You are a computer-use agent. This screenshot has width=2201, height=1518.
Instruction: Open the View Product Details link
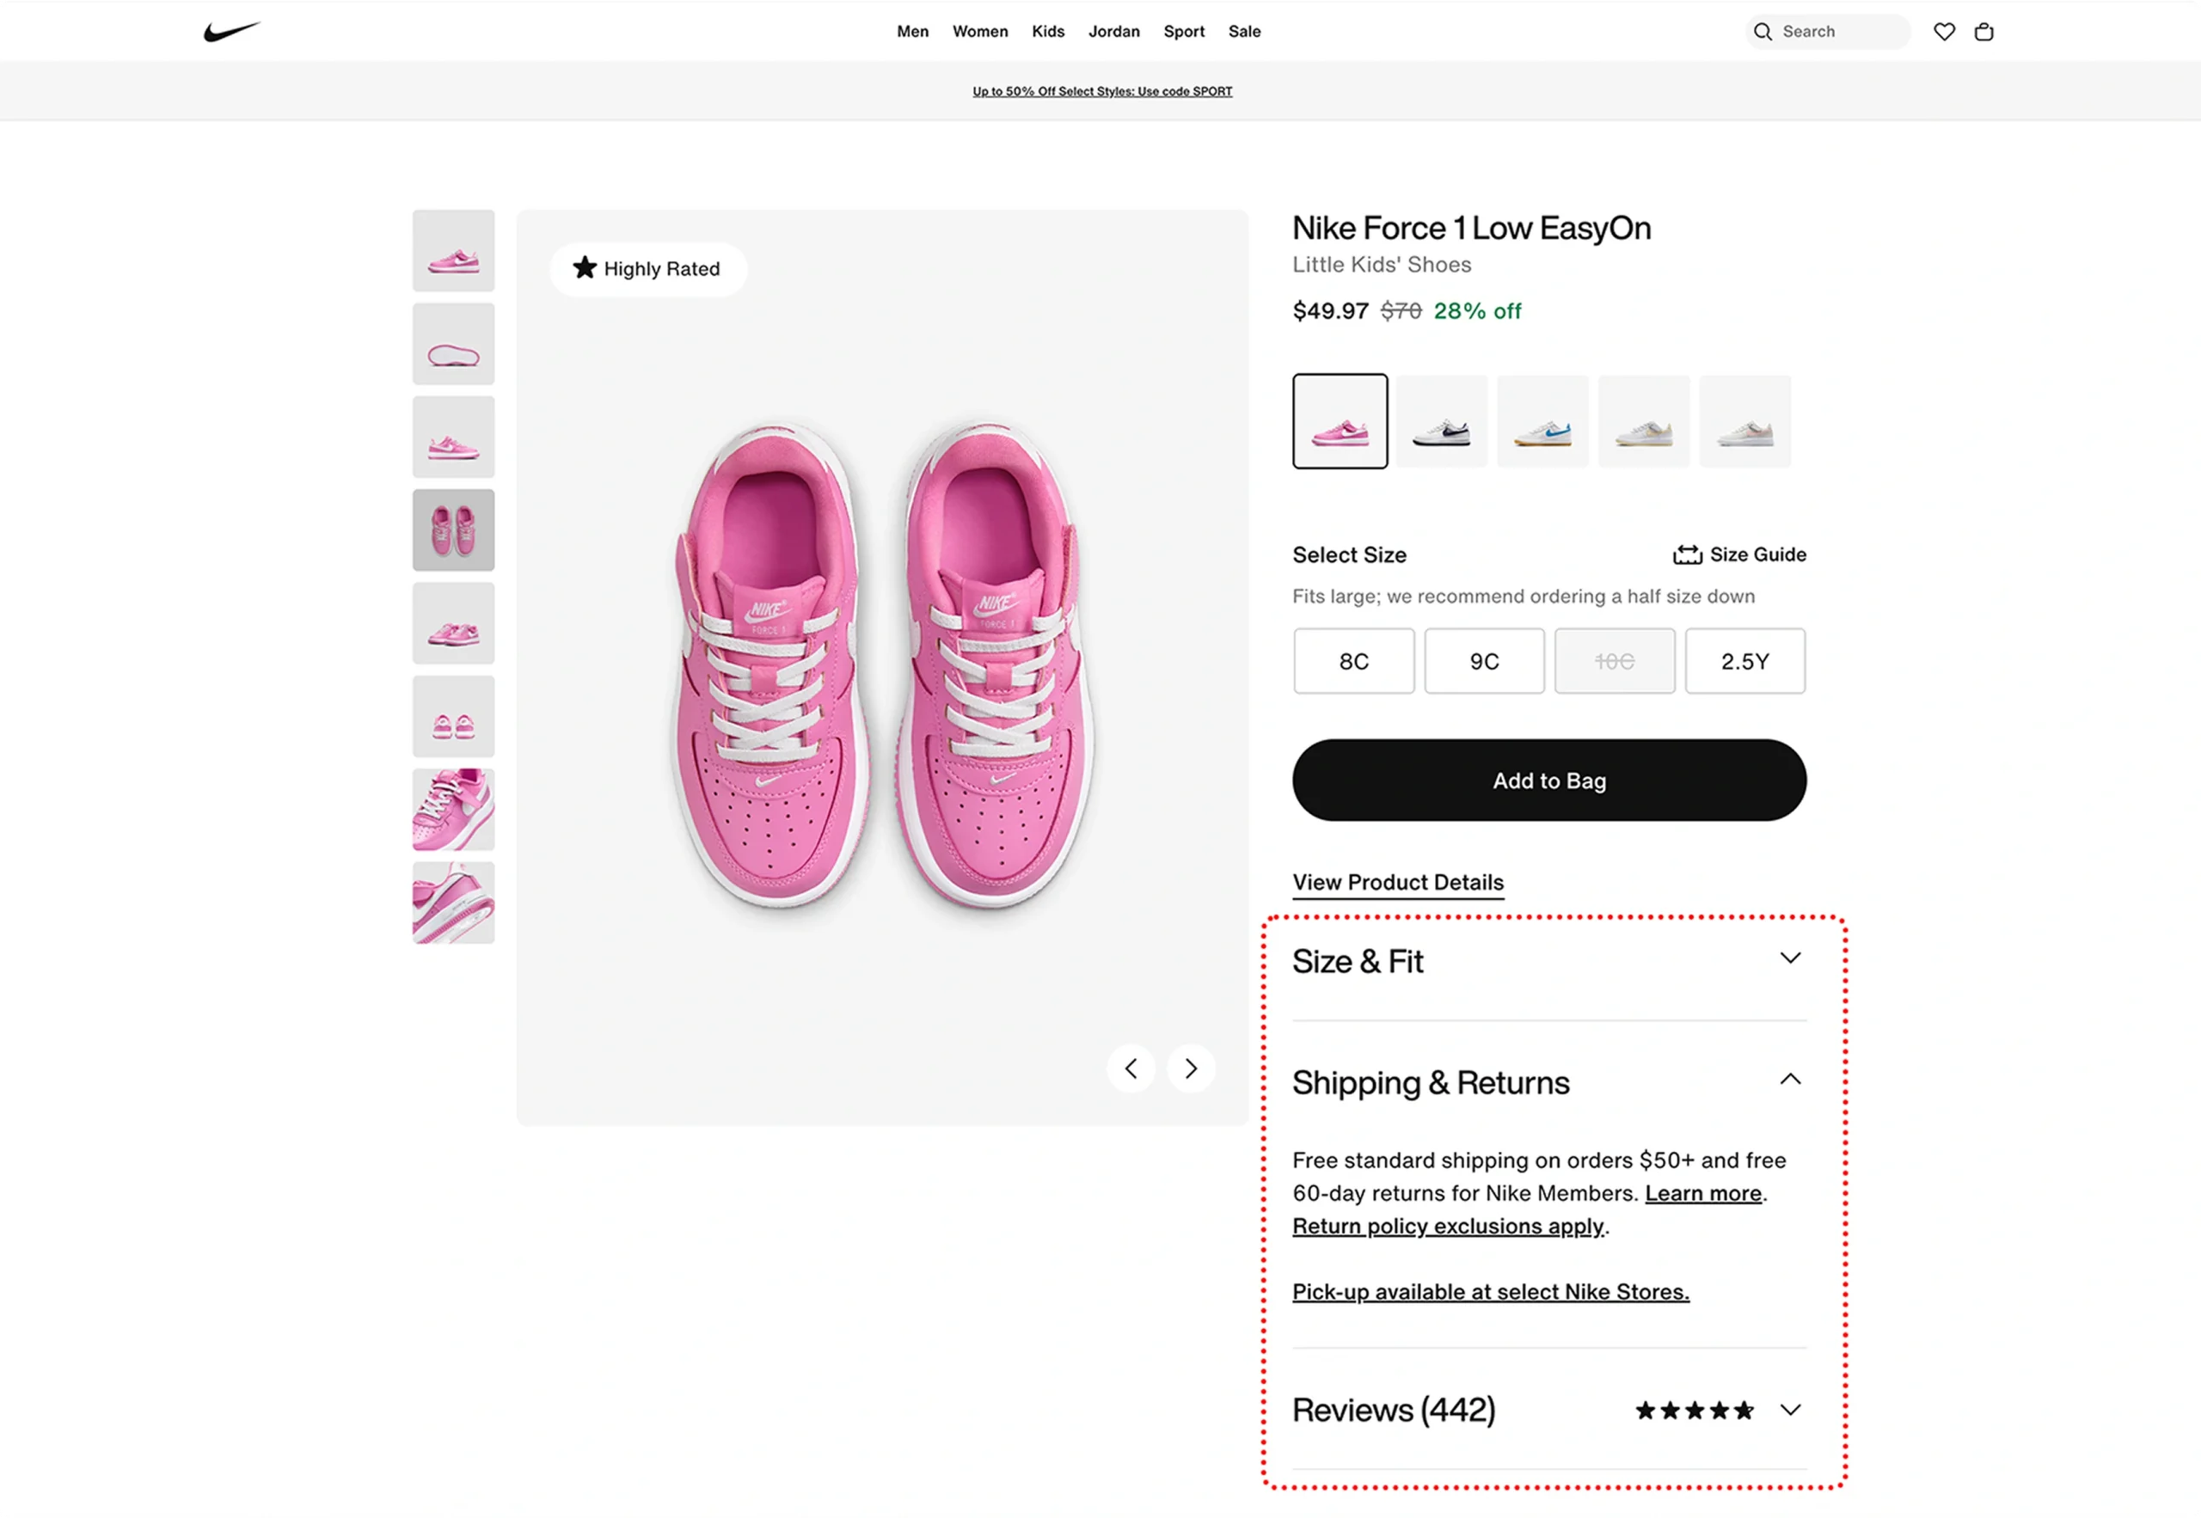click(x=1397, y=882)
